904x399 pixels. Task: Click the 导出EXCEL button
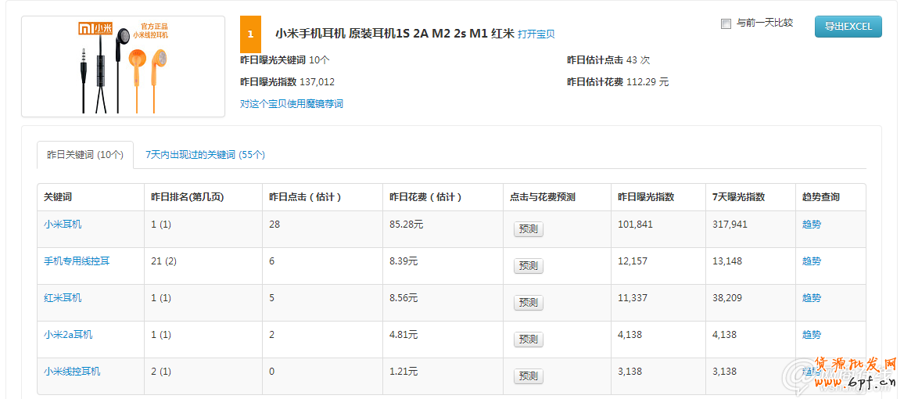pos(848,27)
